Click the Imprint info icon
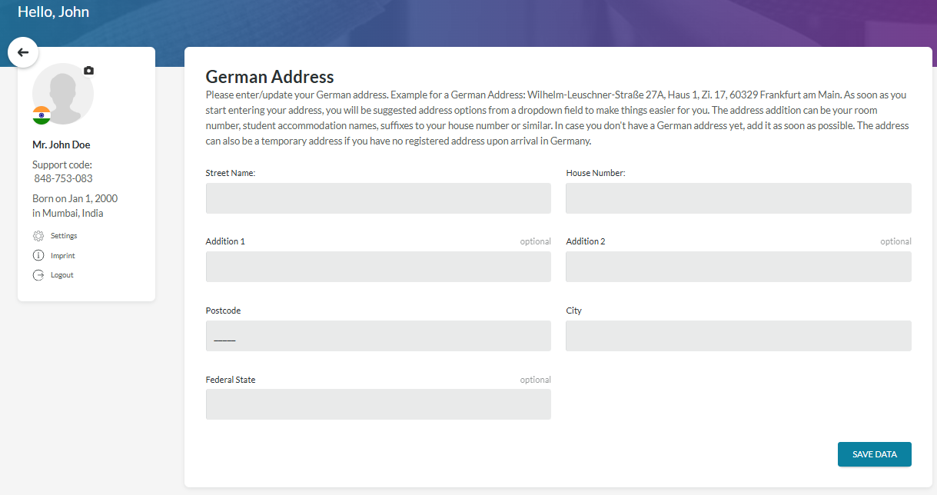Image resolution: width=937 pixels, height=495 pixels. (38, 255)
